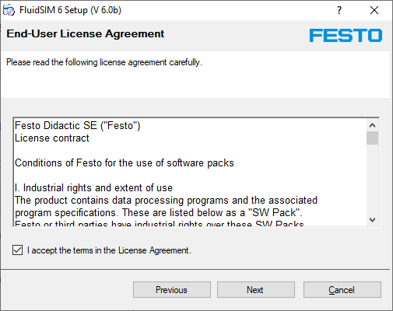Open help with the question mark button

click(339, 10)
